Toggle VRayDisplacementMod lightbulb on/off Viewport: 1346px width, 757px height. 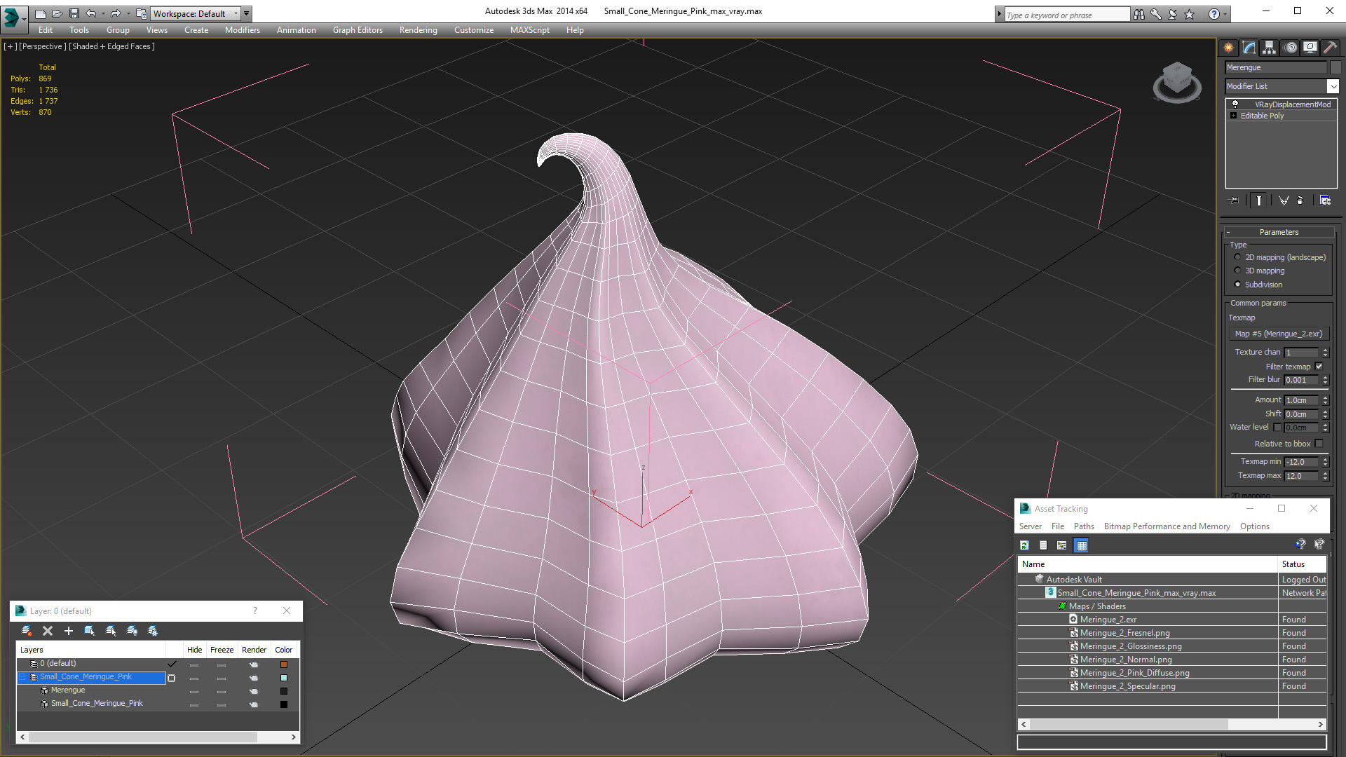[1235, 104]
